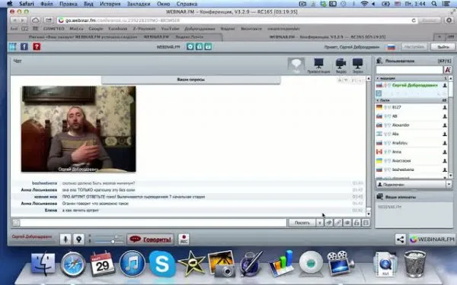Click the blue panels layout icon beside Facebook
The width and height of the screenshot is (457, 285).
(x=12, y=46)
